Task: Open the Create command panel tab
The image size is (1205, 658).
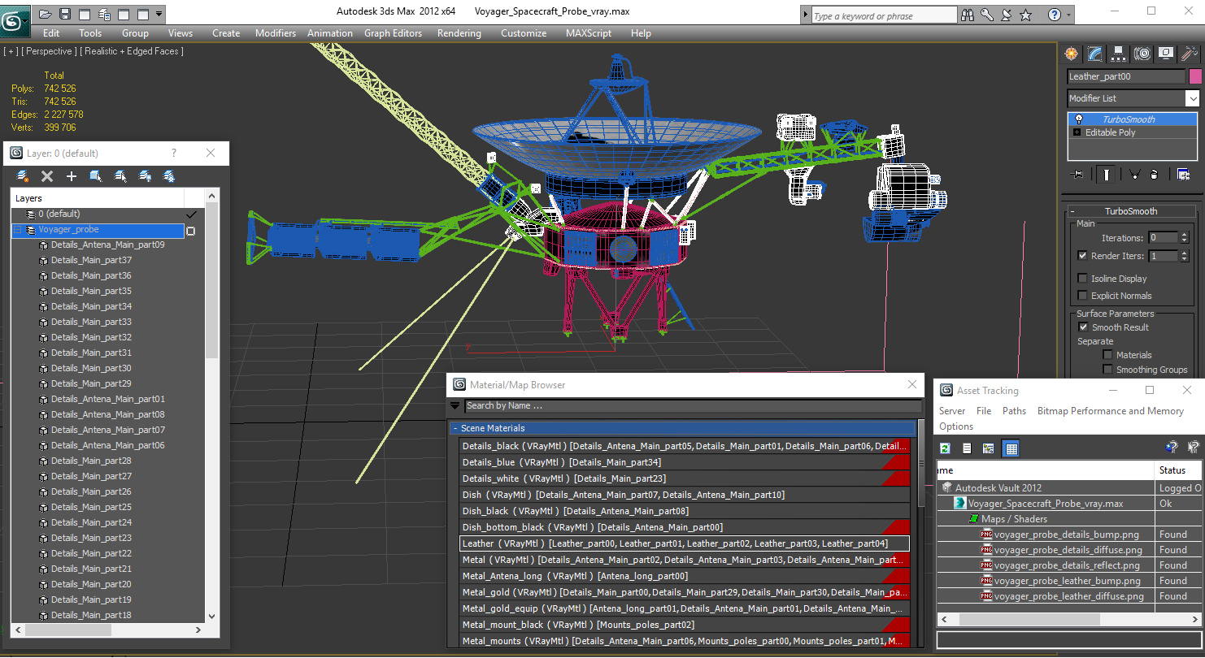Action: pos(1072,54)
